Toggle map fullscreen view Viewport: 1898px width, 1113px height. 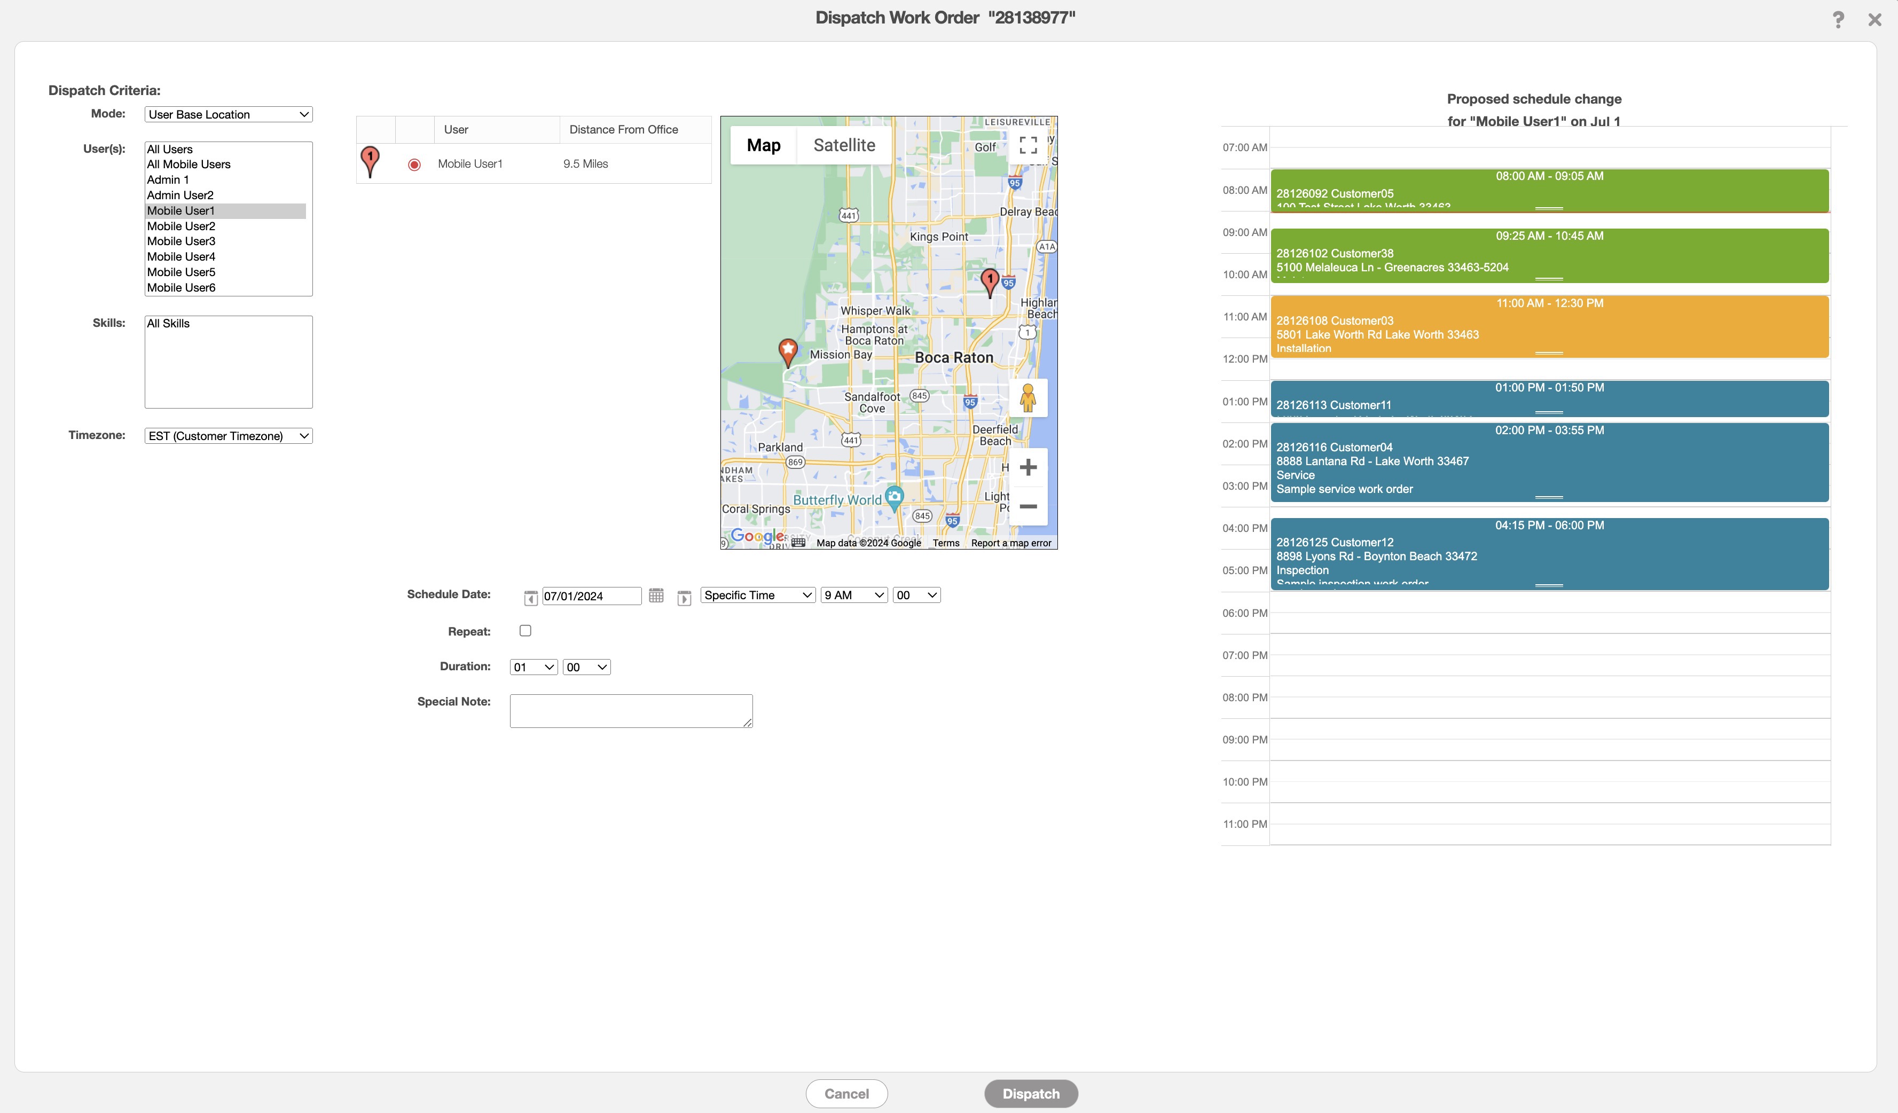point(1028,145)
